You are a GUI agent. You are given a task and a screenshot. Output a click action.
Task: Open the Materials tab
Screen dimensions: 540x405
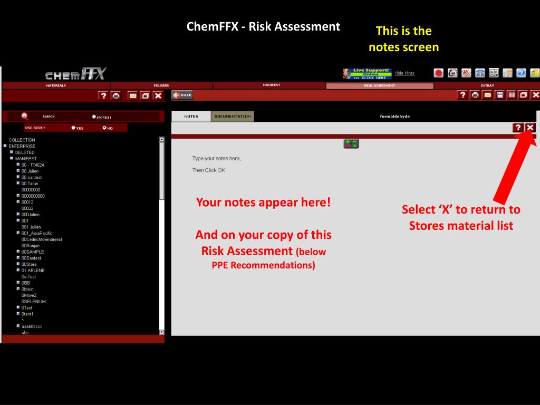56,85
